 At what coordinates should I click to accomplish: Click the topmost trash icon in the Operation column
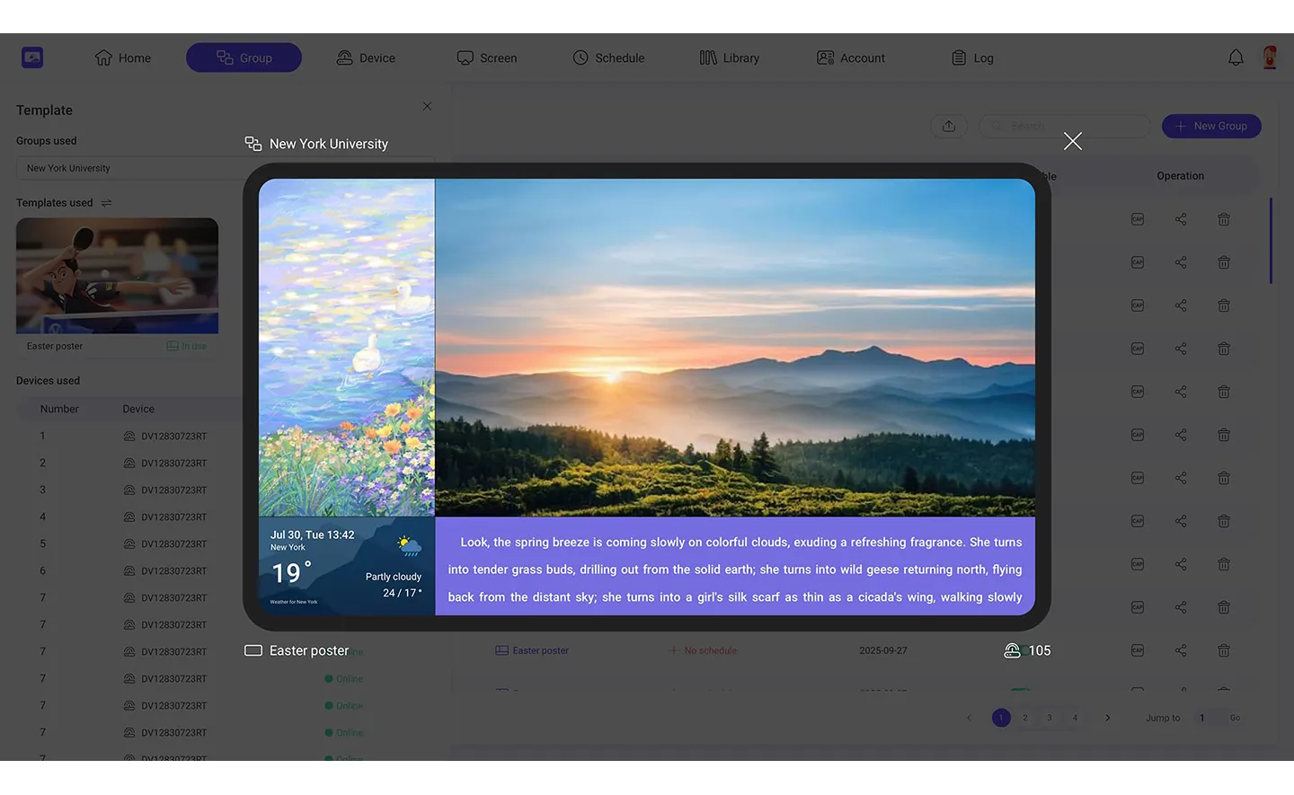[1223, 219]
